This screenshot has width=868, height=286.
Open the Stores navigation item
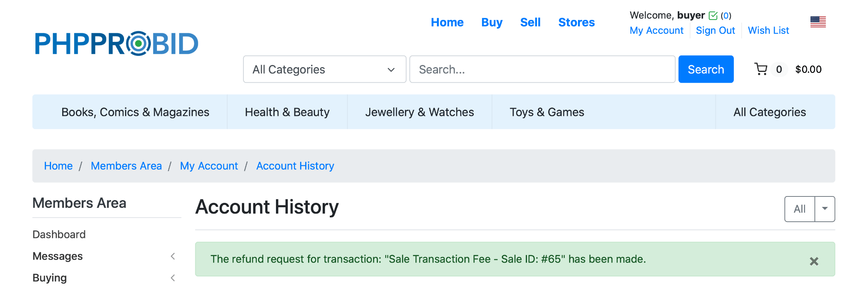pyautogui.click(x=576, y=22)
